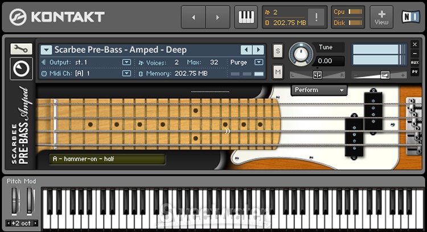Adjust the volume slider handle

tap(385, 75)
